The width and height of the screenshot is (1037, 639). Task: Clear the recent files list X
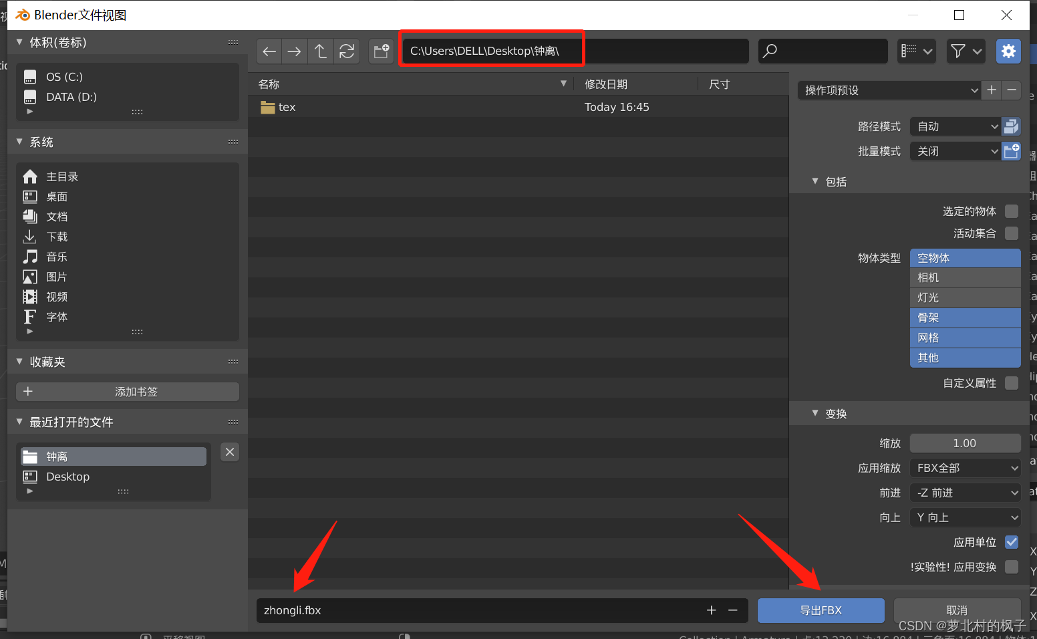point(230,452)
